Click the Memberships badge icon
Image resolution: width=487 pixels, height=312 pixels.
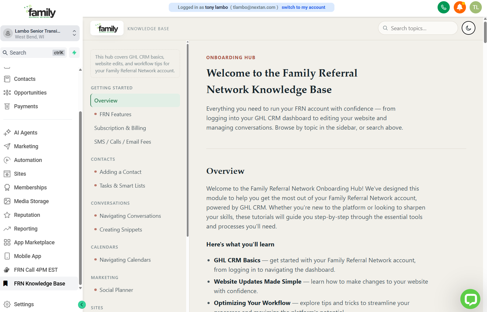point(7,188)
